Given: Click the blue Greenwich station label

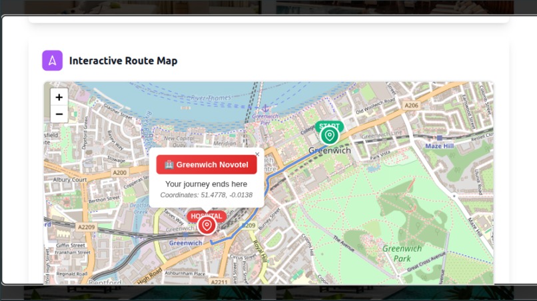Looking at the screenshot, I should click(186, 243).
